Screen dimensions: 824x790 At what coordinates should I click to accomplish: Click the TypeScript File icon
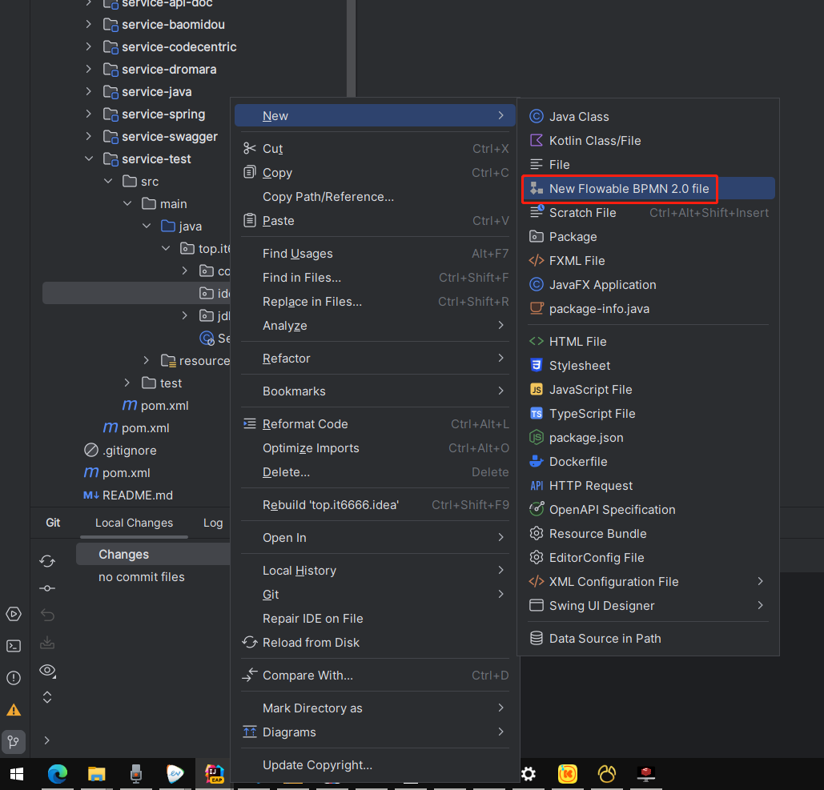536,414
